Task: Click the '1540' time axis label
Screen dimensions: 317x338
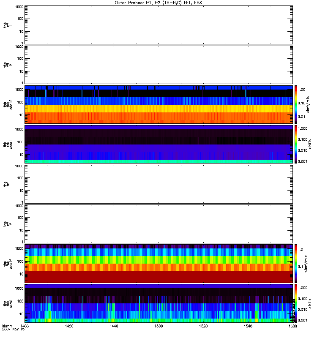Action: click(x=248, y=326)
